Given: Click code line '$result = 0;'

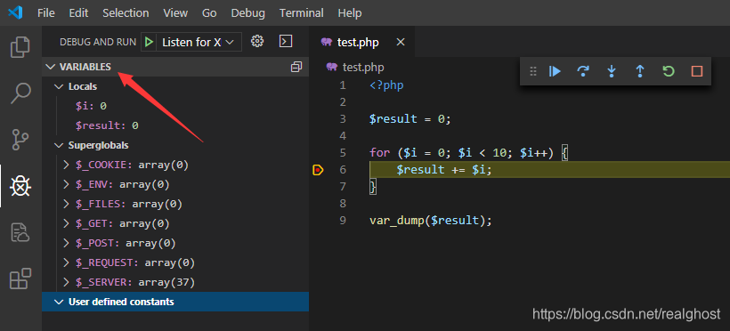Looking at the screenshot, I should point(410,118).
